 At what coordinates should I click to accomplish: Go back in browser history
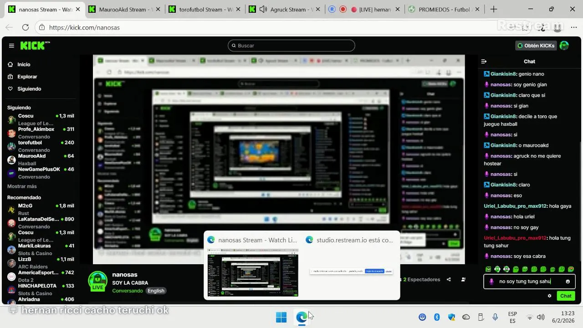click(x=10, y=27)
